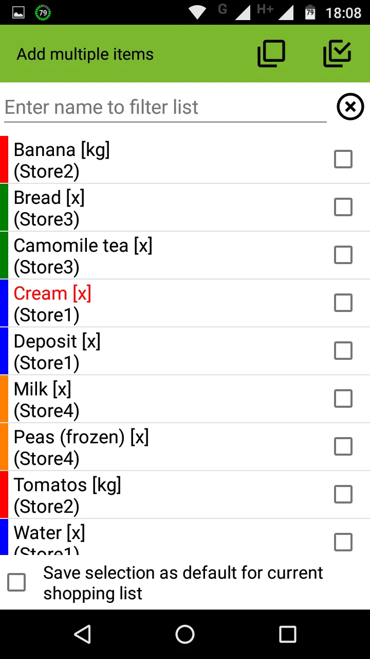Select the Cream [x] checkbox
Screen dimensions: 370x659
click(343, 303)
